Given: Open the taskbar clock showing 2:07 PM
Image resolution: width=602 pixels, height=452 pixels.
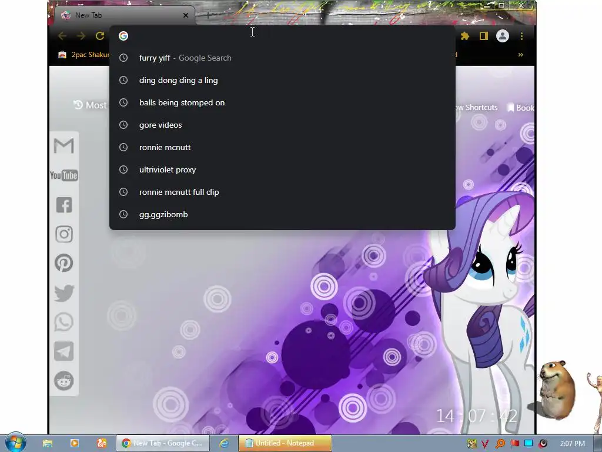Looking at the screenshot, I should (572, 444).
